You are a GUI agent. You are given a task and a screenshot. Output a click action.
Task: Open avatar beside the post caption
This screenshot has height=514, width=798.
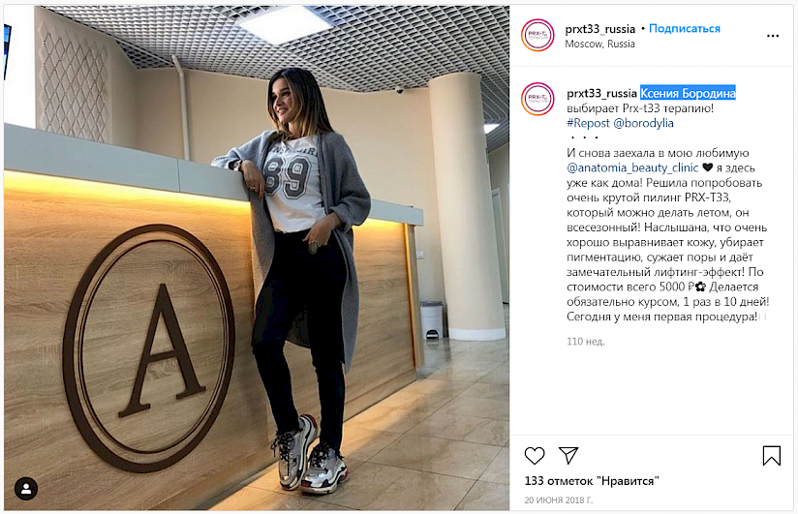[537, 99]
